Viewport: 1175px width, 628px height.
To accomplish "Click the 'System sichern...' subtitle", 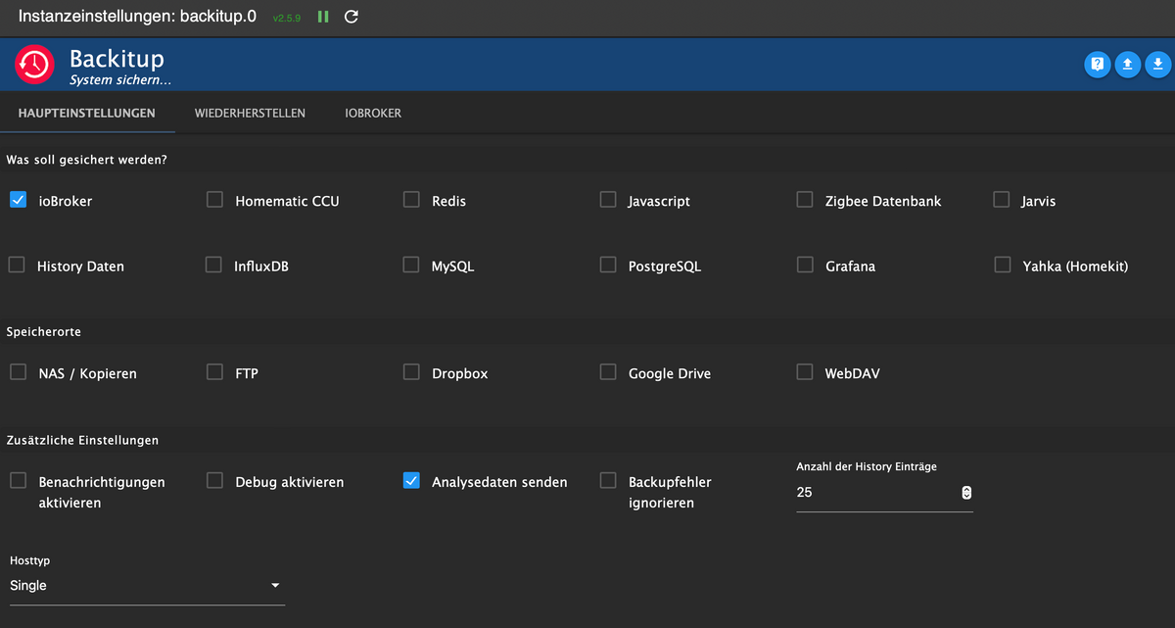I will click(x=120, y=80).
